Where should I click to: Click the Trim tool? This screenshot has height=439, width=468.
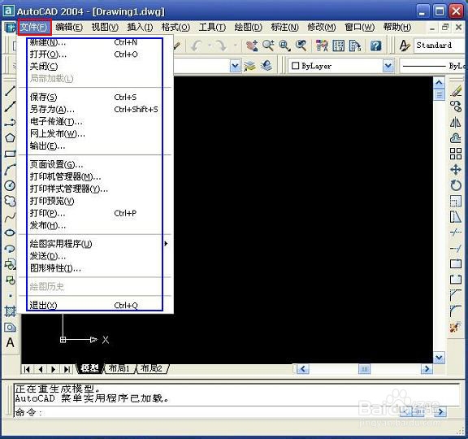point(456,233)
